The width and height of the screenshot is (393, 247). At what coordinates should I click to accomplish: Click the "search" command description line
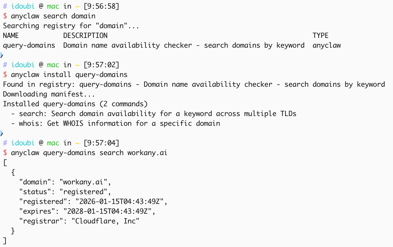[x=154, y=114]
